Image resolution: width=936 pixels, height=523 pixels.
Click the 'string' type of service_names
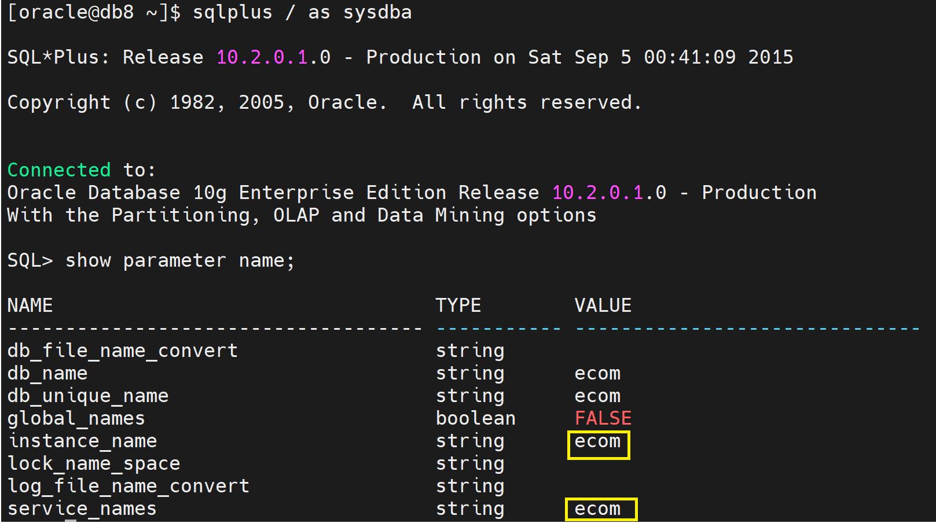click(x=470, y=509)
